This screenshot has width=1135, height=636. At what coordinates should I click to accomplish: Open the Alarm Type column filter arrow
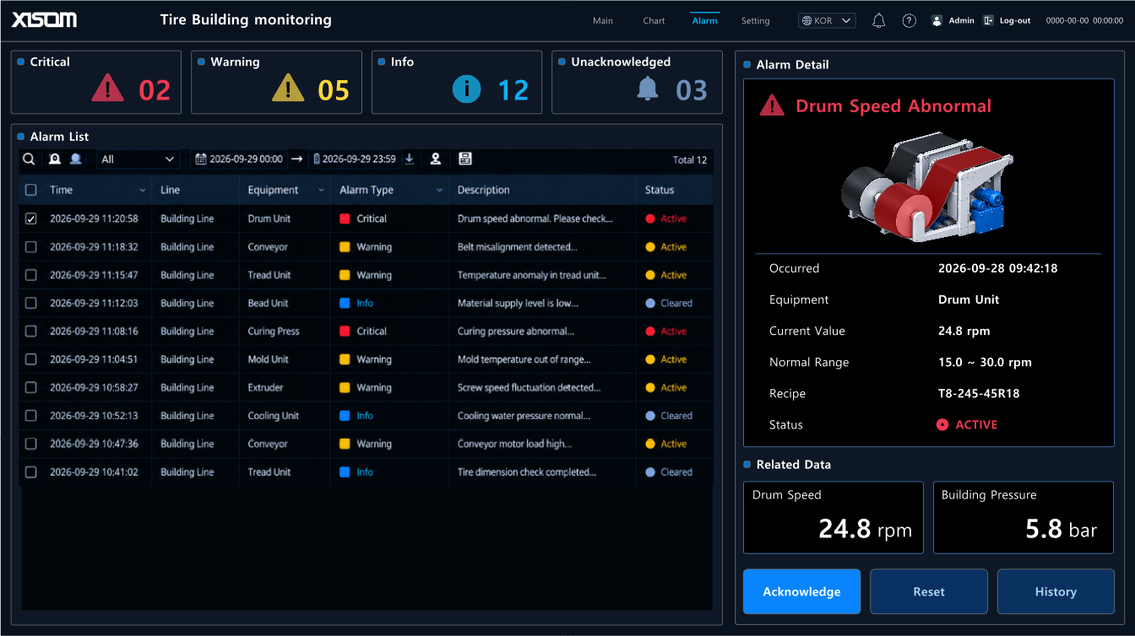point(439,191)
